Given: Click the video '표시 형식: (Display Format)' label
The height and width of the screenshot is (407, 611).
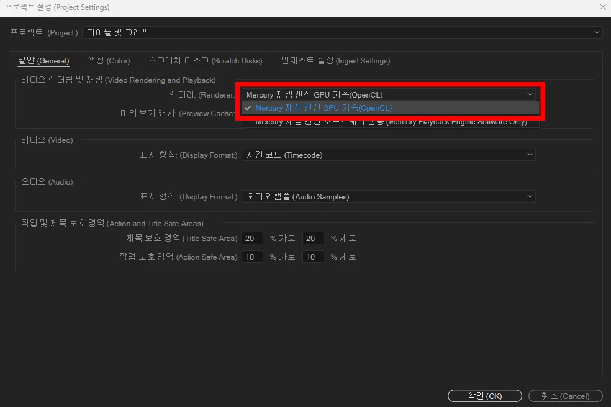Looking at the screenshot, I should point(189,155).
